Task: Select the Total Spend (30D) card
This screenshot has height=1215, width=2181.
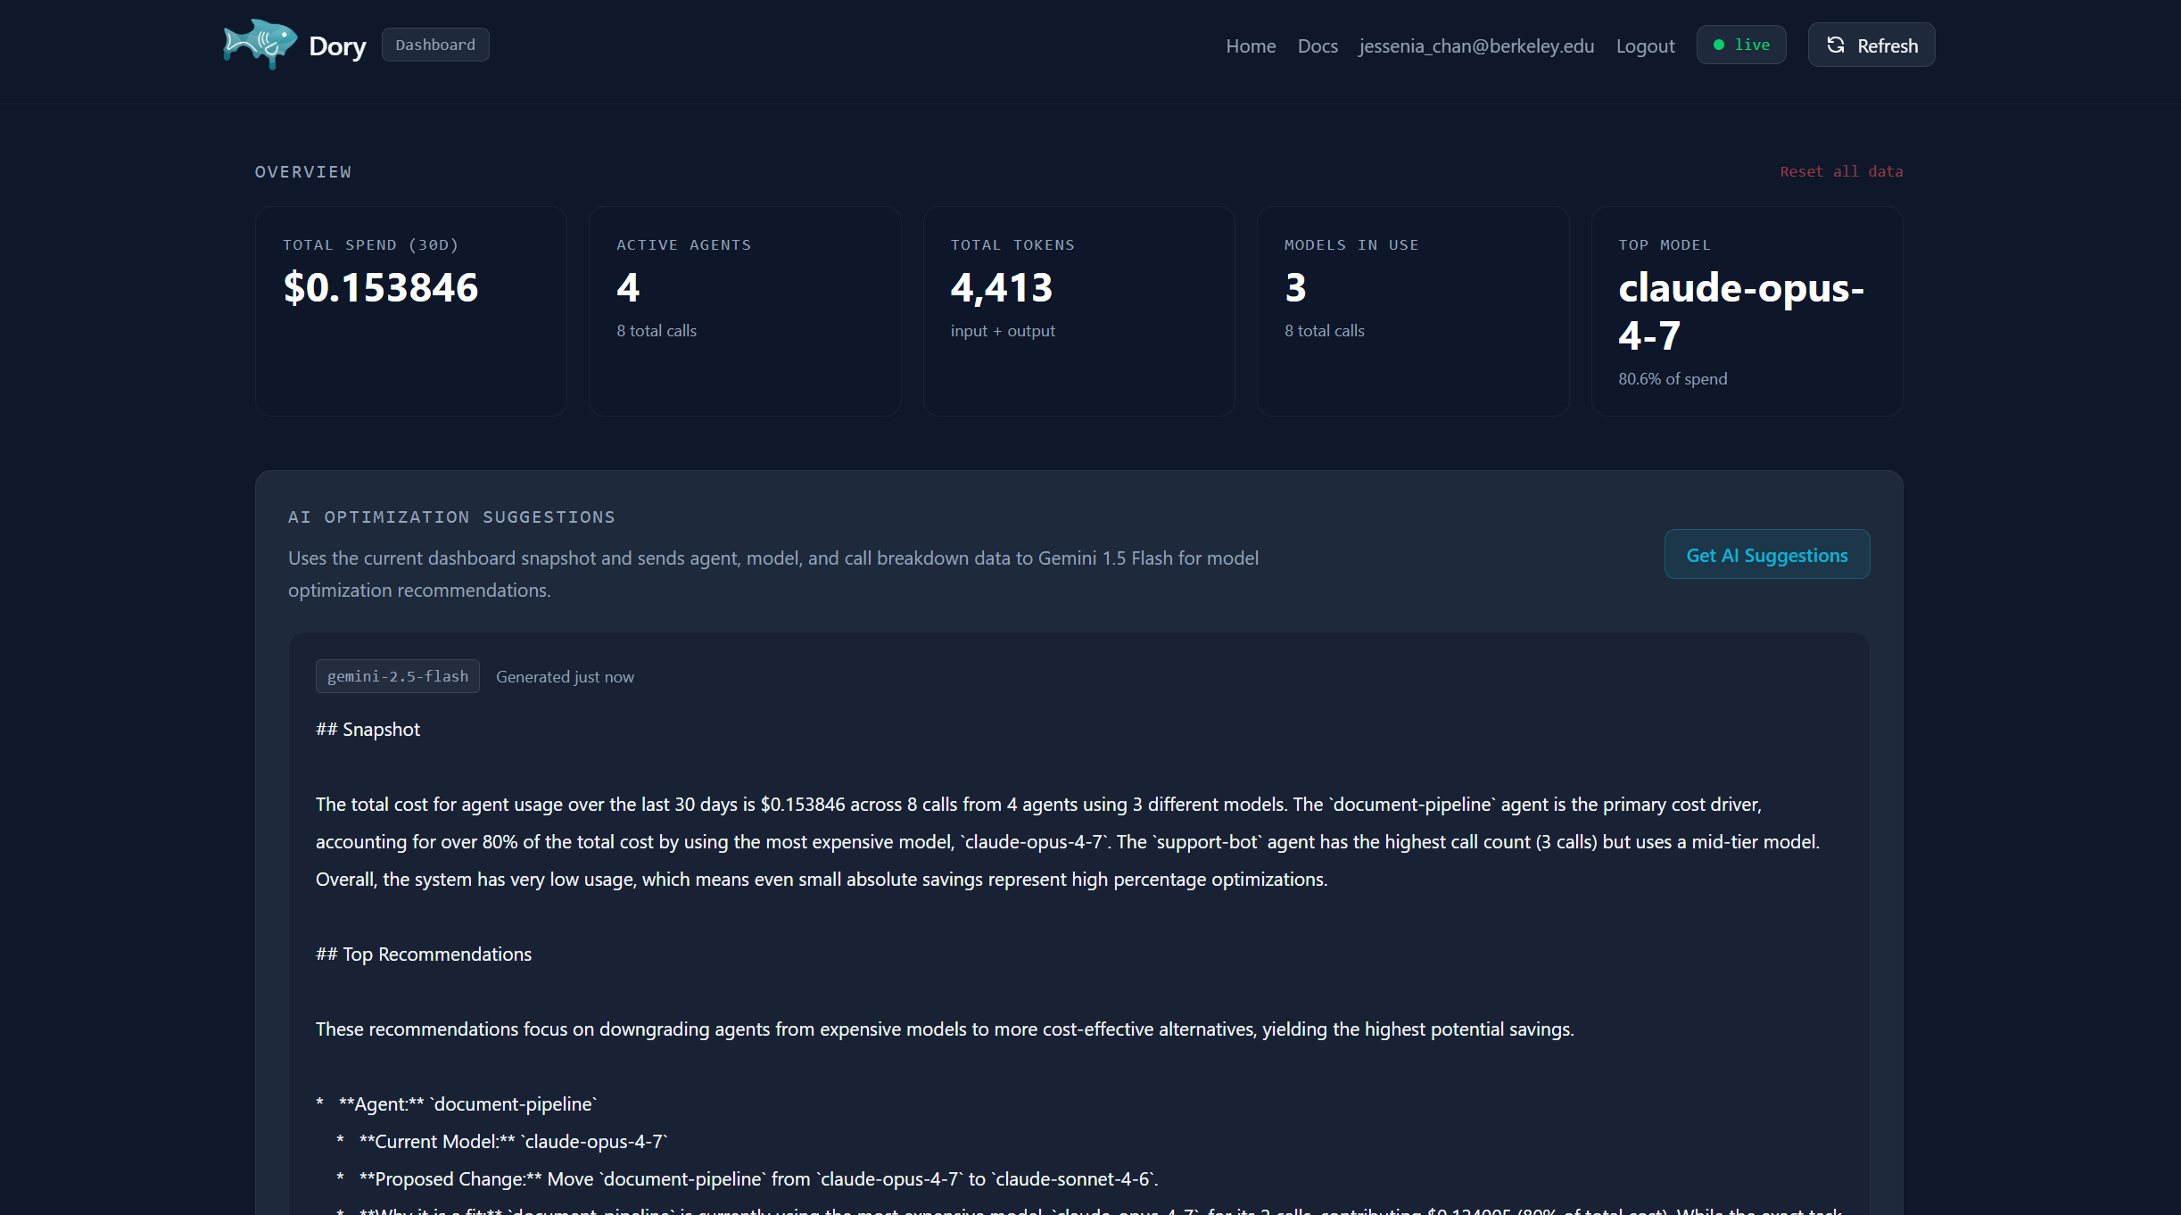Action: [x=410, y=311]
